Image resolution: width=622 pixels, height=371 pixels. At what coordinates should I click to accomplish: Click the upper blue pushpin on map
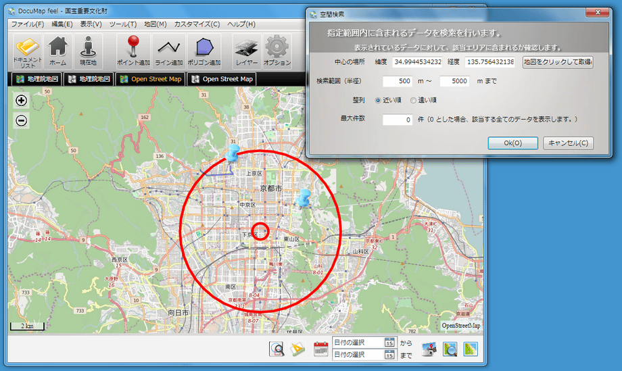233,153
